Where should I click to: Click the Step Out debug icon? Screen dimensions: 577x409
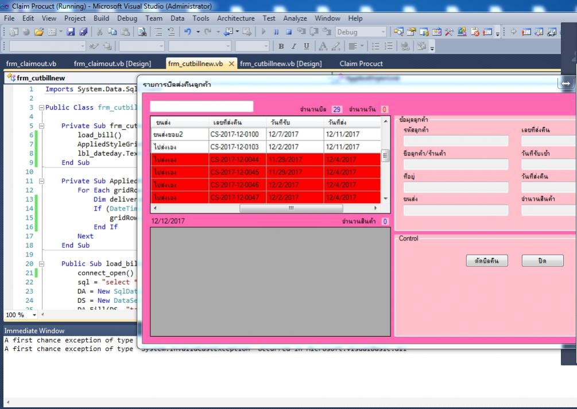[327, 32]
